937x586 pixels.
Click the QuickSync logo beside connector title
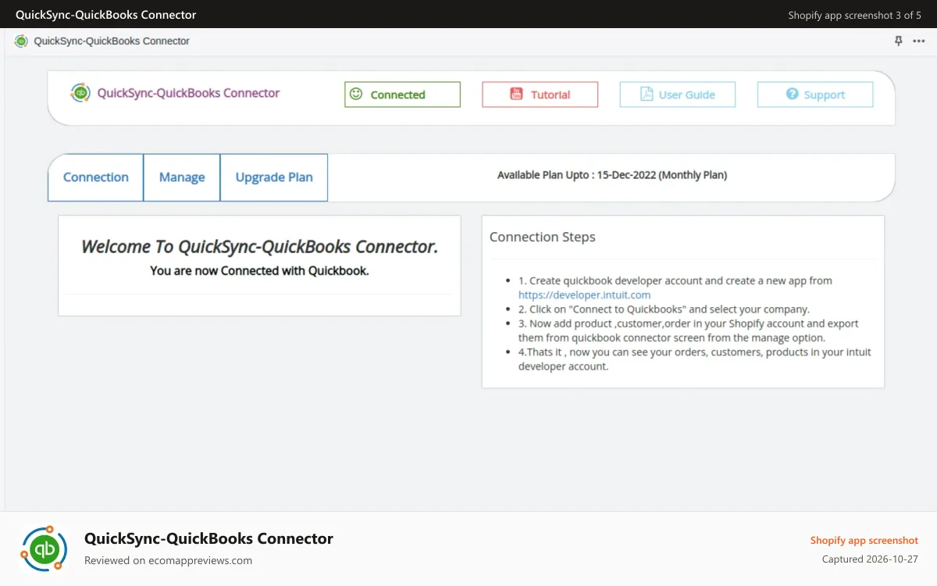pyautogui.click(x=80, y=93)
